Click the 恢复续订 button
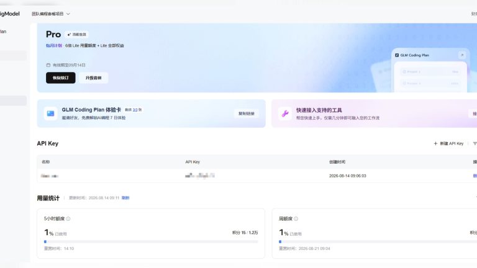477x268 pixels. (60, 78)
